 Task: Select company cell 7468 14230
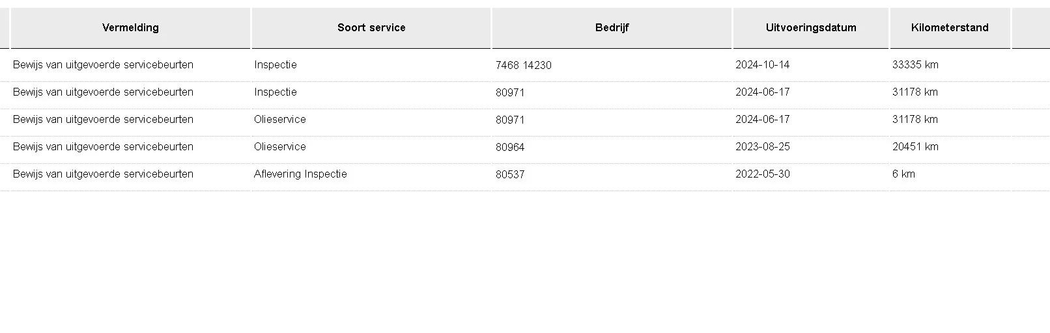[x=523, y=66]
